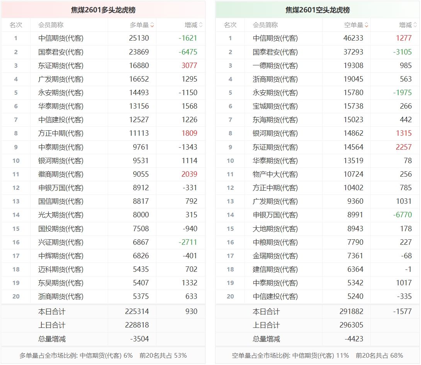Select 金瑞期货(代客) row
Viewport: 421px width, 365px height.
317,256
